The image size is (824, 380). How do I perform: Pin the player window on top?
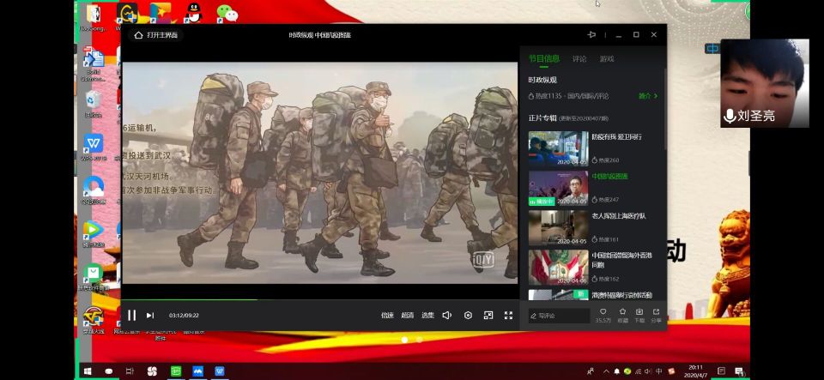(x=591, y=35)
